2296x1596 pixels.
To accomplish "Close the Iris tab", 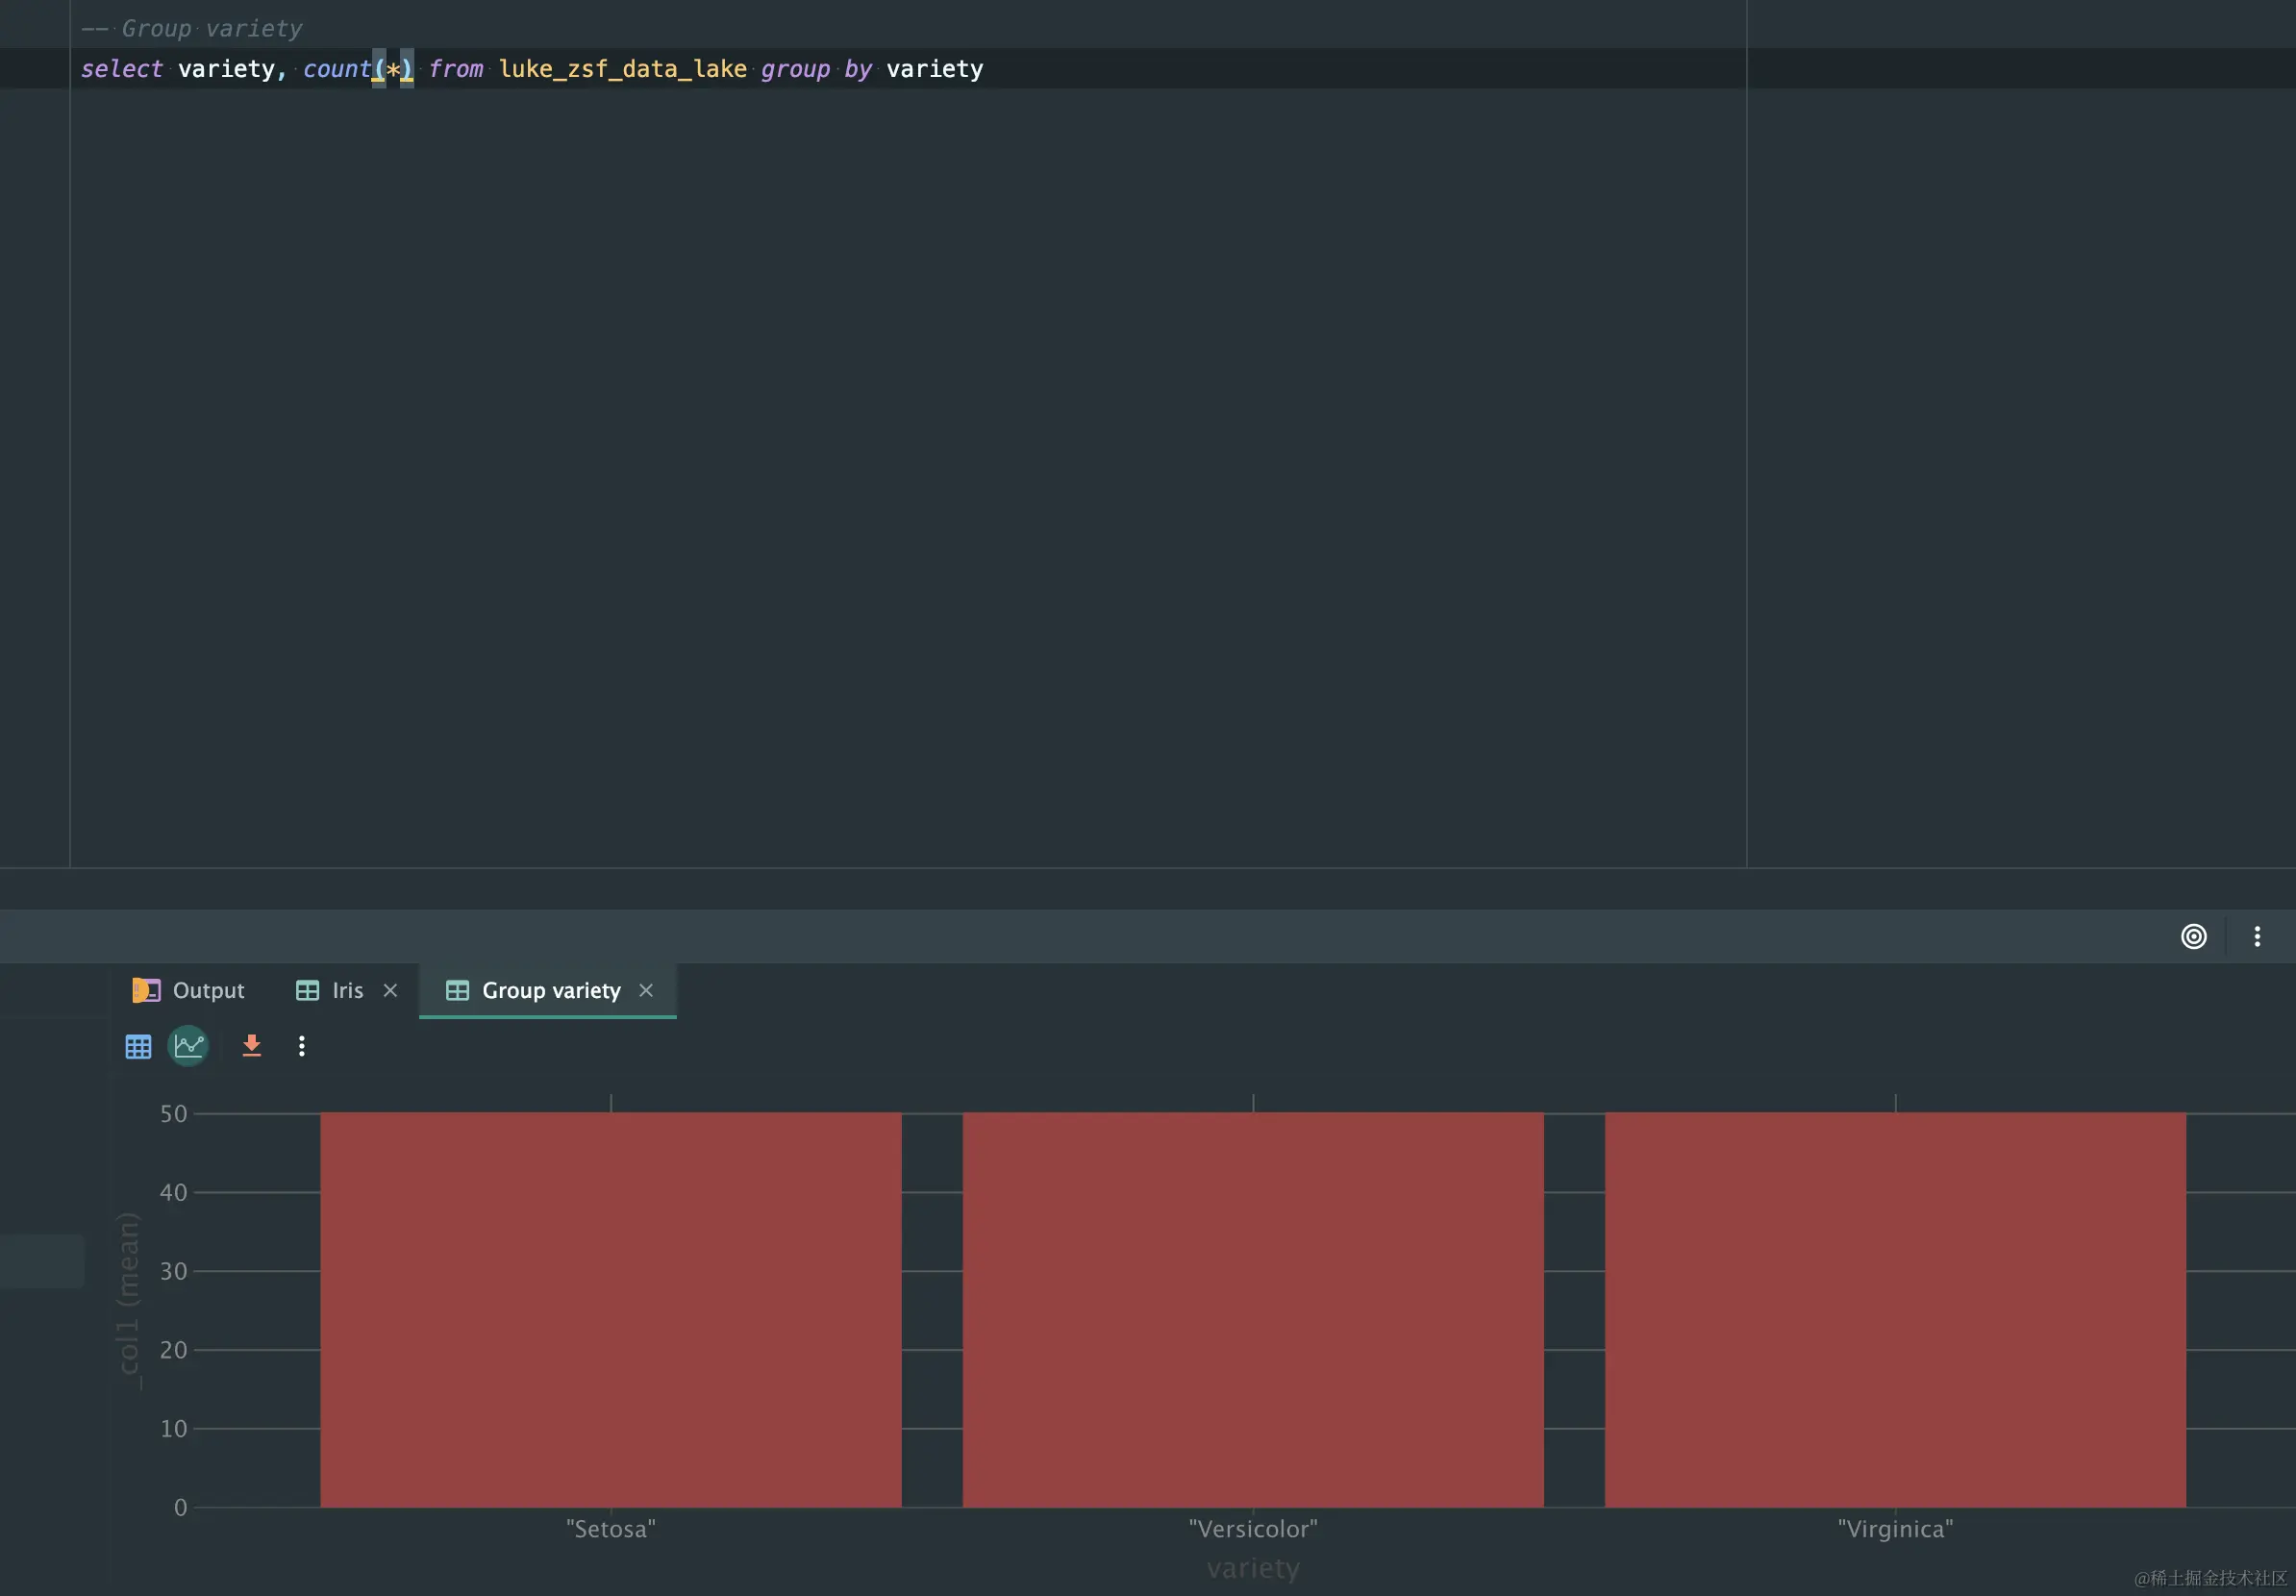I will 390,990.
